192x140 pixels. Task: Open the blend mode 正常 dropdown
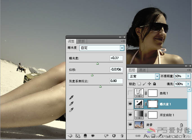coord(157,76)
